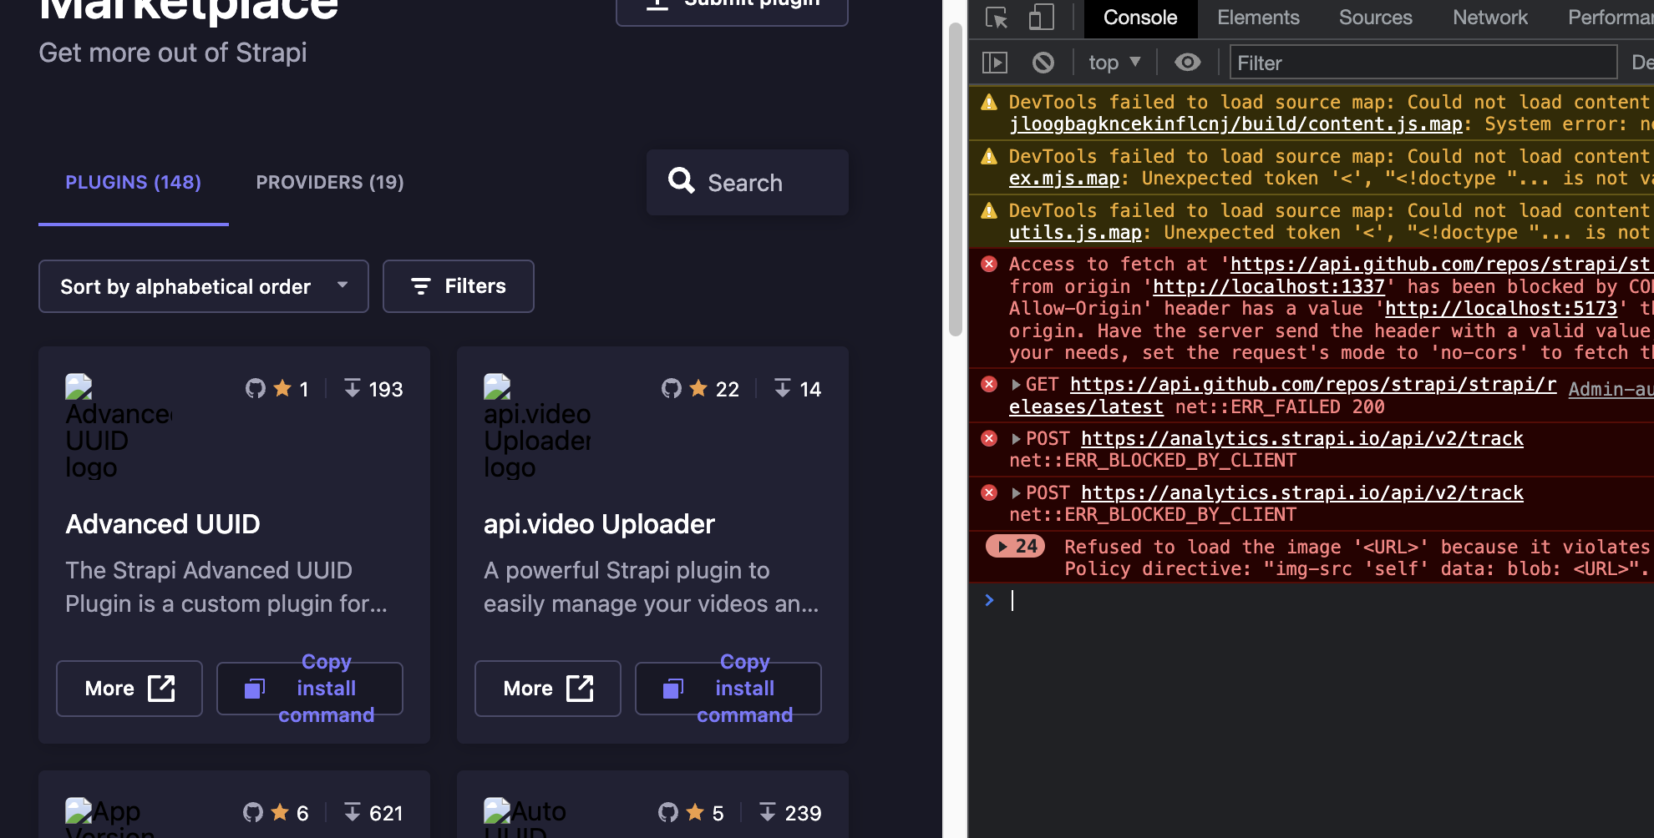Viewport: 1654px width, 838px height.
Task: Click download icon next to 621
Action: 353,812
